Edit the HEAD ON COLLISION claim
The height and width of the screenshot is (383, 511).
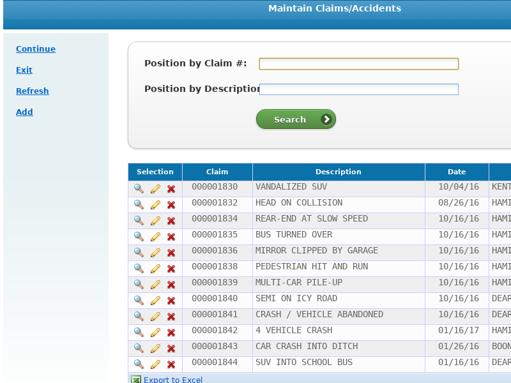(155, 204)
